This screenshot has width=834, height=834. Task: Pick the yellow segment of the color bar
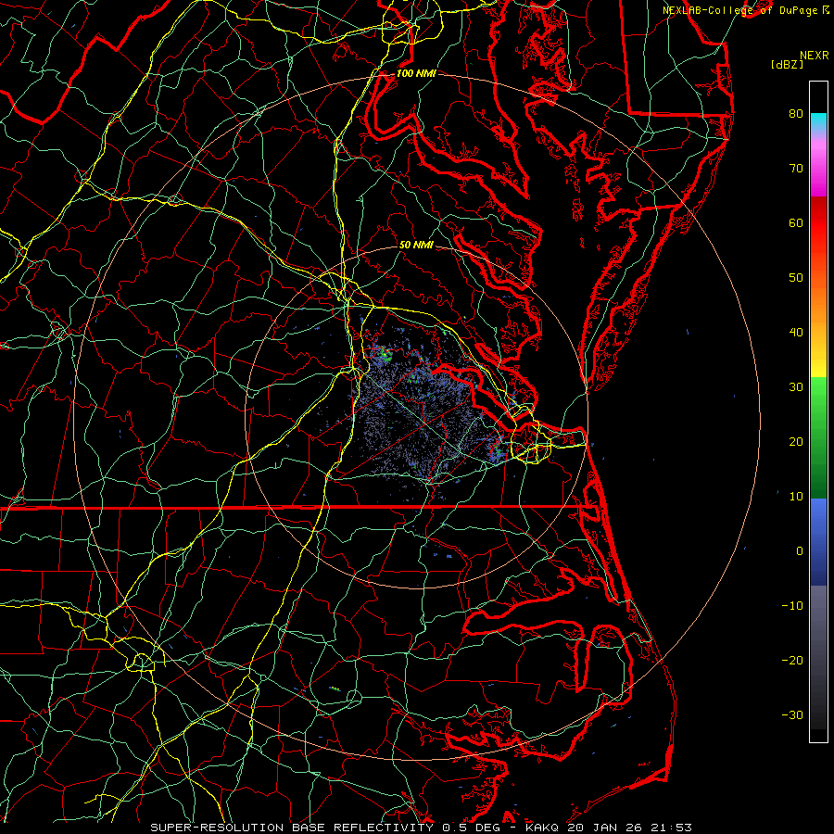pos(818,366)
